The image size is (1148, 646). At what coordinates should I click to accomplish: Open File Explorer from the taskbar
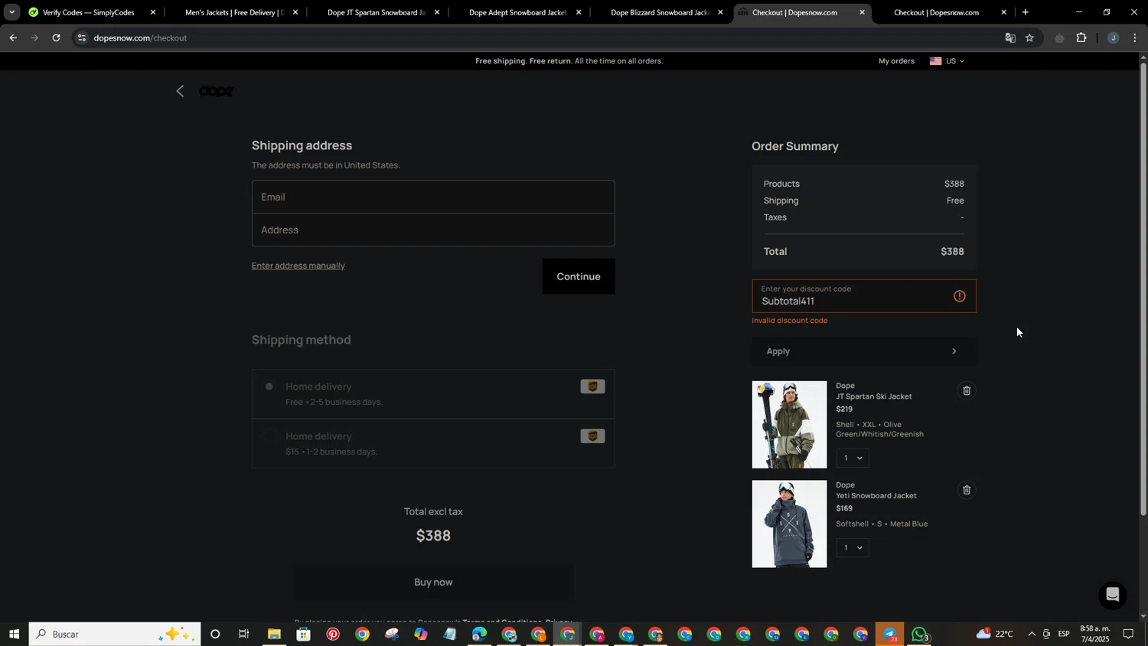pyautogui.click(x=274, y=634)
